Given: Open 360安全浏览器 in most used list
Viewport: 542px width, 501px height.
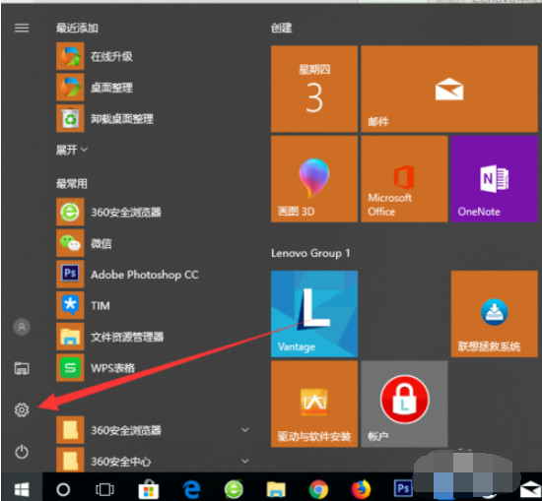Looking at the screenshot, I should 108,212.
